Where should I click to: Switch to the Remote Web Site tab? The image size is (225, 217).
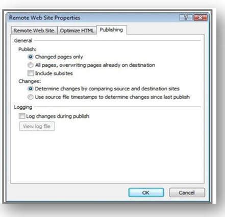(34, 31)
